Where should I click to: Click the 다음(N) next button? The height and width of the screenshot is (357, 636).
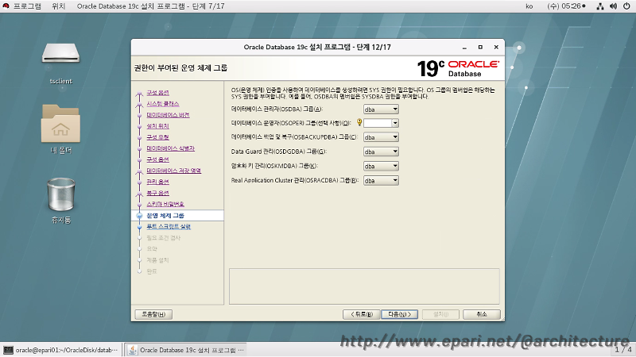pos(400,314)
